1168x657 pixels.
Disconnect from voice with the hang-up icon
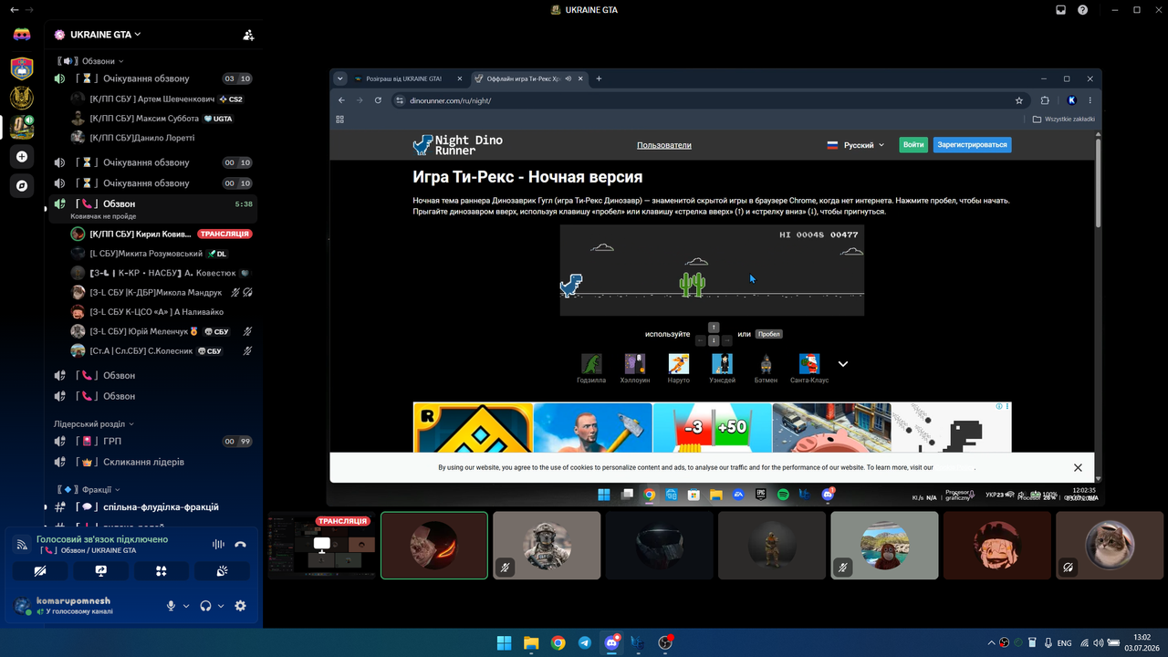tap(240, 545)
